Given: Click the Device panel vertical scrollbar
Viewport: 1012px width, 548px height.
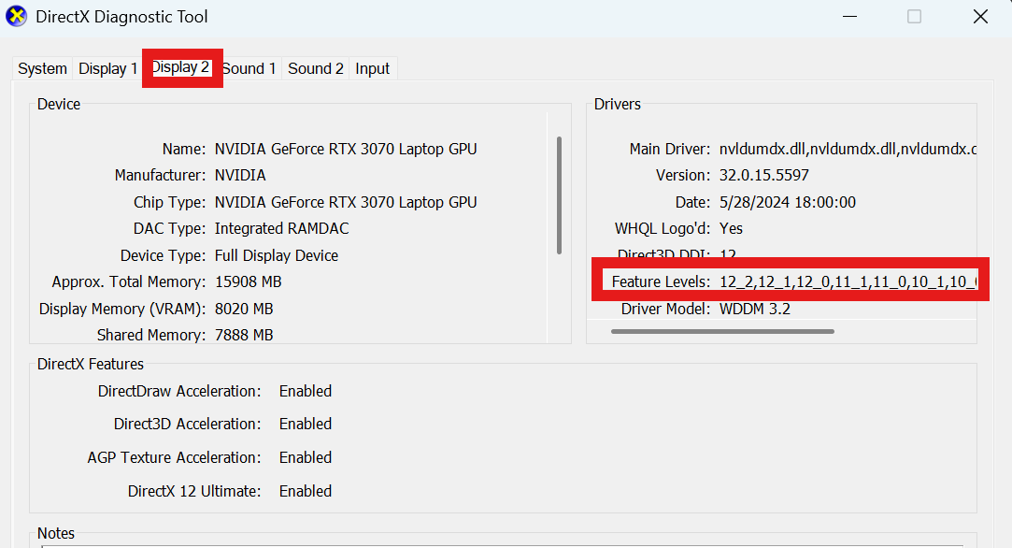Looking at the screenshot, I should (559, 195).
